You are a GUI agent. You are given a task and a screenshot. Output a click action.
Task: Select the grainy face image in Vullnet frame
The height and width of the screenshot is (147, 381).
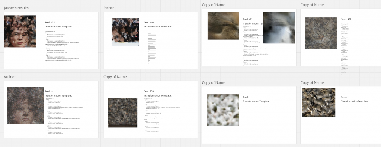[25, 105]
